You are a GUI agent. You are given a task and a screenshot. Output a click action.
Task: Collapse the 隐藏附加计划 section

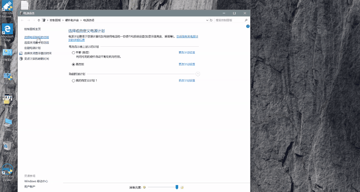click(x=198, y=74)
